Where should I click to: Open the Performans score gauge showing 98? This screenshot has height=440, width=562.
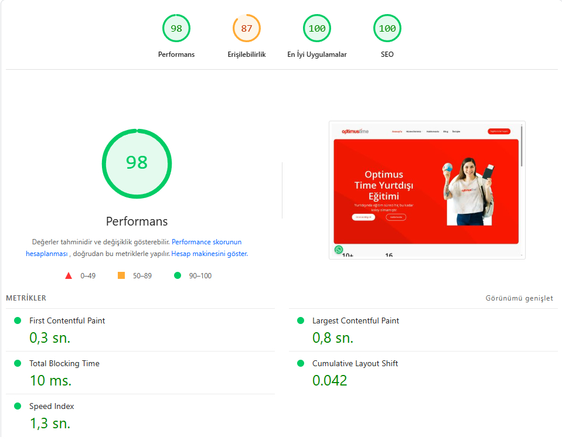coord(176,28)
